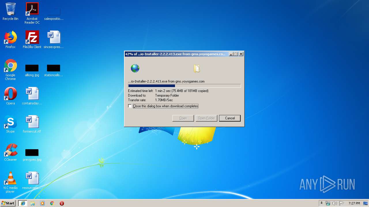The height and width of the screenshot is (207, 369).
Task: Click Show desktop button at taskbar end
Action: (x=366, y=203)
